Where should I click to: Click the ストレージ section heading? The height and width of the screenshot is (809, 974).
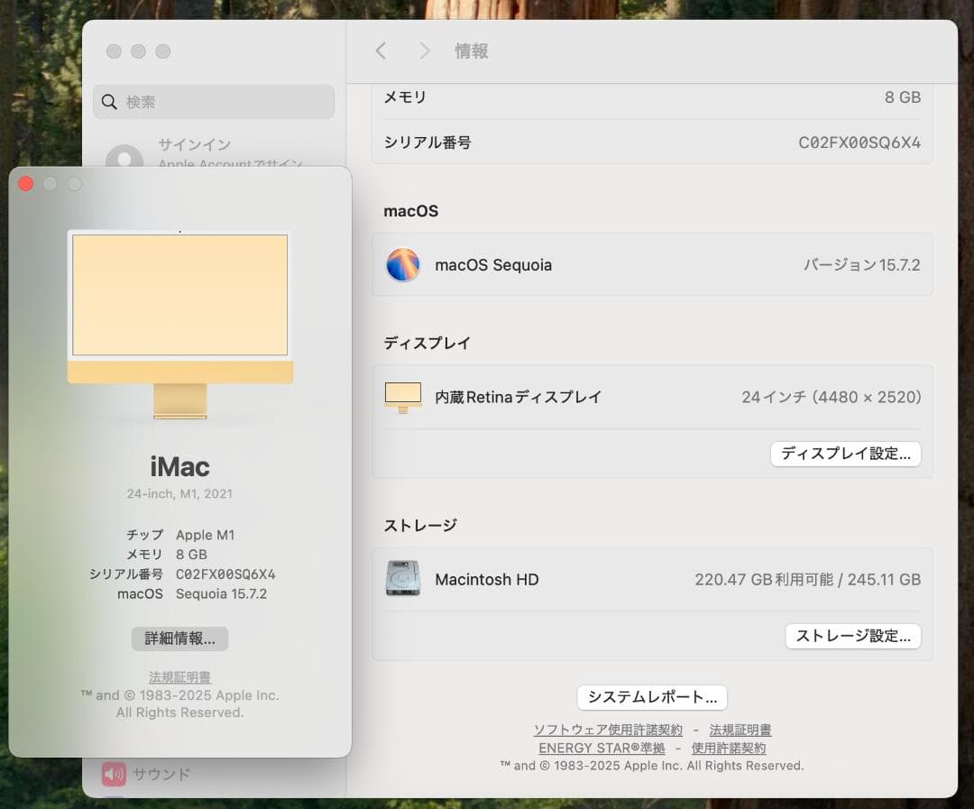pyautogui.click(x=420, y=526)
